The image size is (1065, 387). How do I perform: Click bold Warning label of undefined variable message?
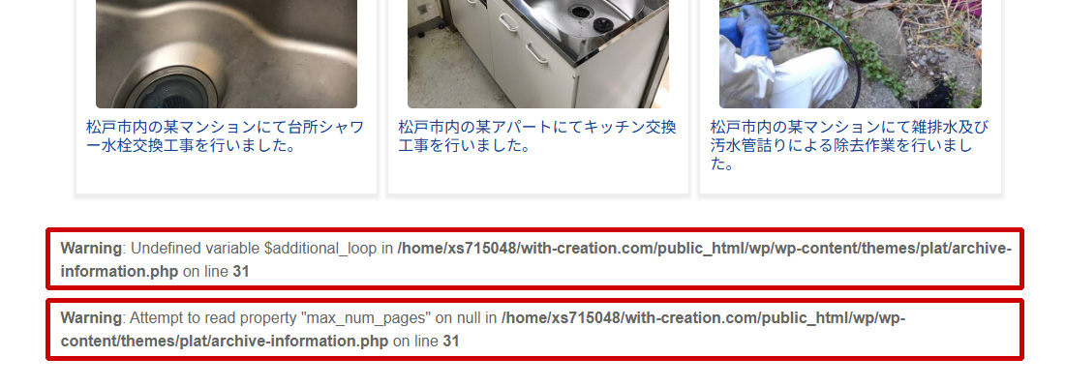click(x=91, y=248)
